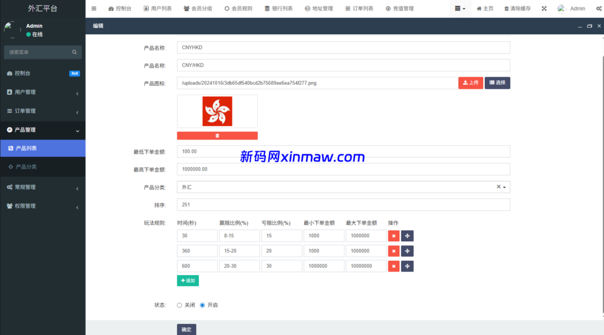Image resolution: width=604 pixels, height=335 pixels.
Task: Click the 产品名称 field with CNY/HKD
Action: (x=343, y=65)
